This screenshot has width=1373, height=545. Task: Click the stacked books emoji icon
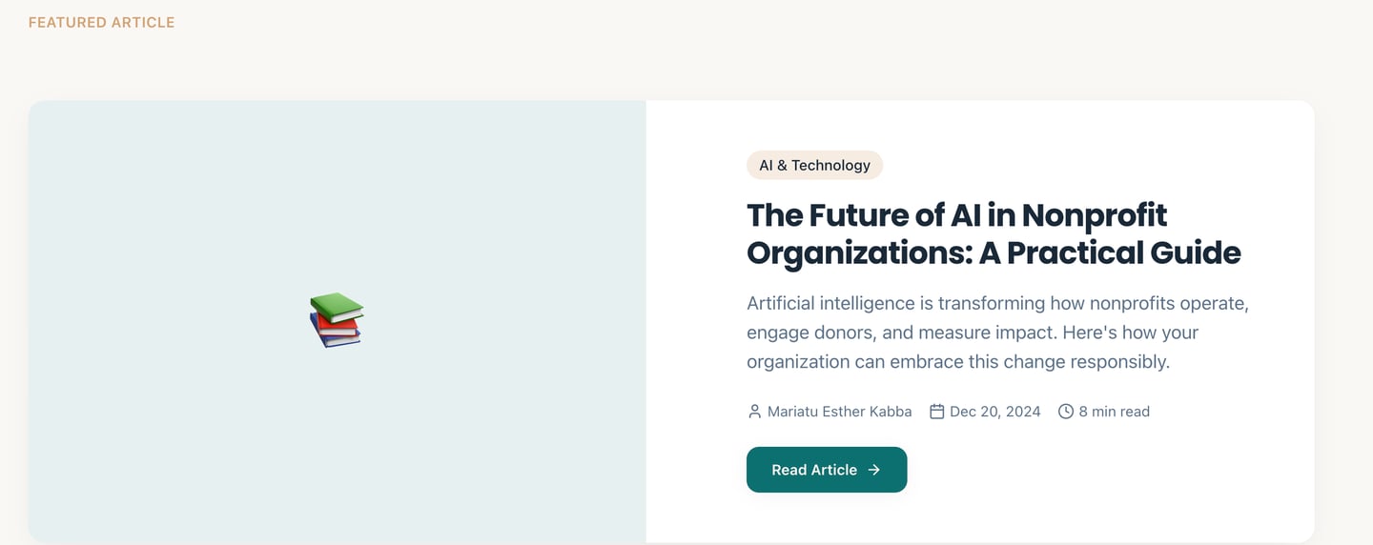(x=337, y=320)
